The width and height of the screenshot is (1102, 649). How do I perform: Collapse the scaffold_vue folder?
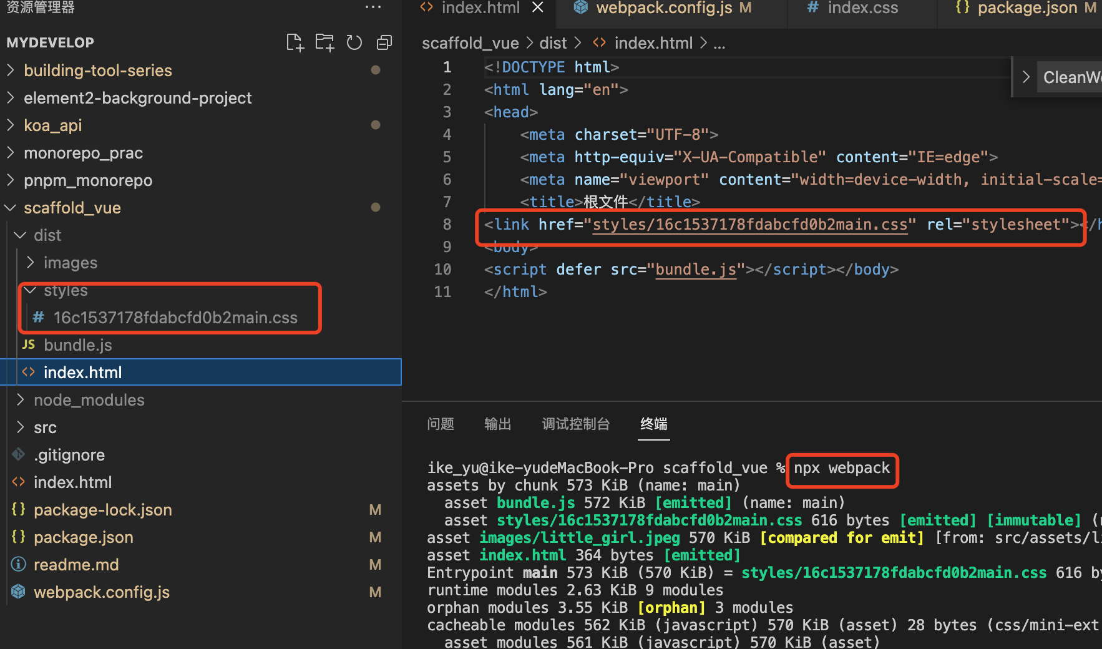pyautogui.click(x=72, y=208)
